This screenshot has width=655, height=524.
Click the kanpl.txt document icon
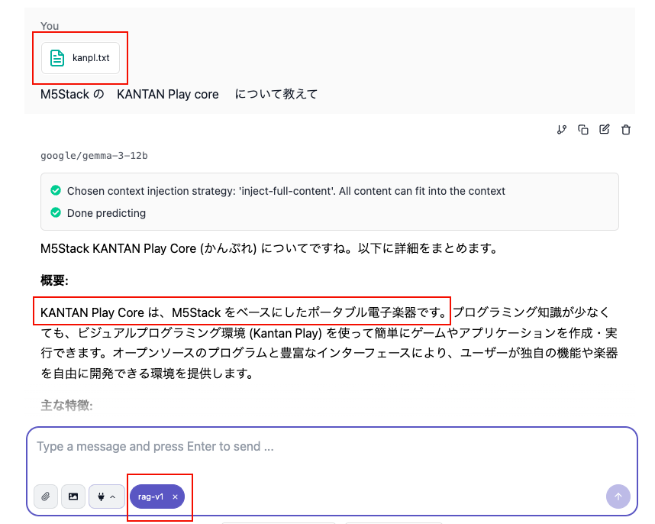coord(57,58)
